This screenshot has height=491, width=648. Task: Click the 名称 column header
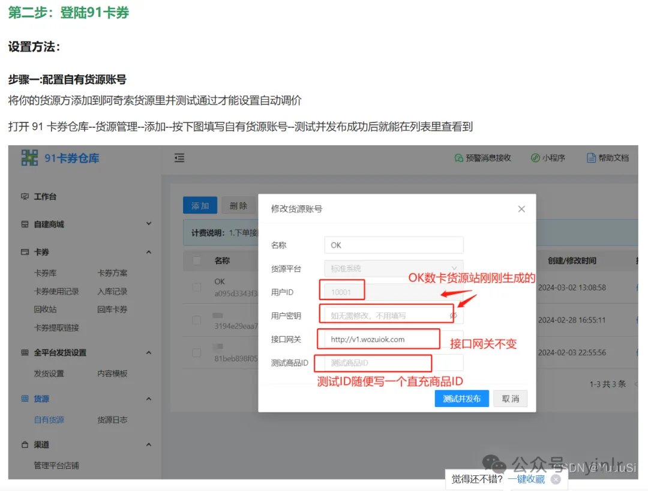(223, 261)
